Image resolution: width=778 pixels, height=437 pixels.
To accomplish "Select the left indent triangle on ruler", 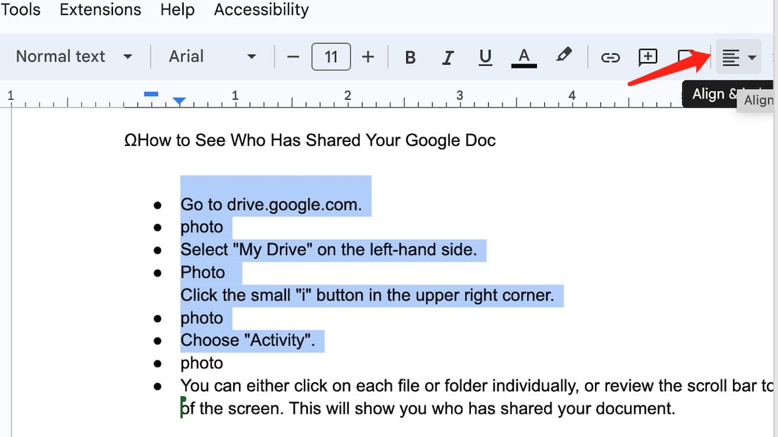I will 179,101.
